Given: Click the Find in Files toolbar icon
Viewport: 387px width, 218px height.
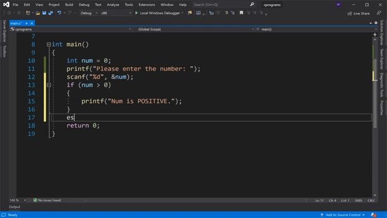Looking at the screenshot, I should [x=189, y=13].
